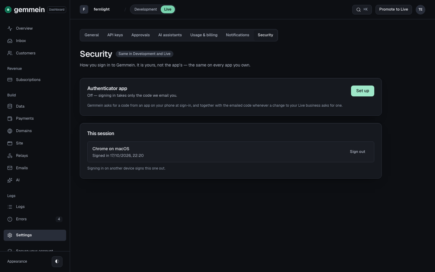Click the Domains globe icon
Image resolution: width=435 pixels, height=272 pixels.
point(10,131)
